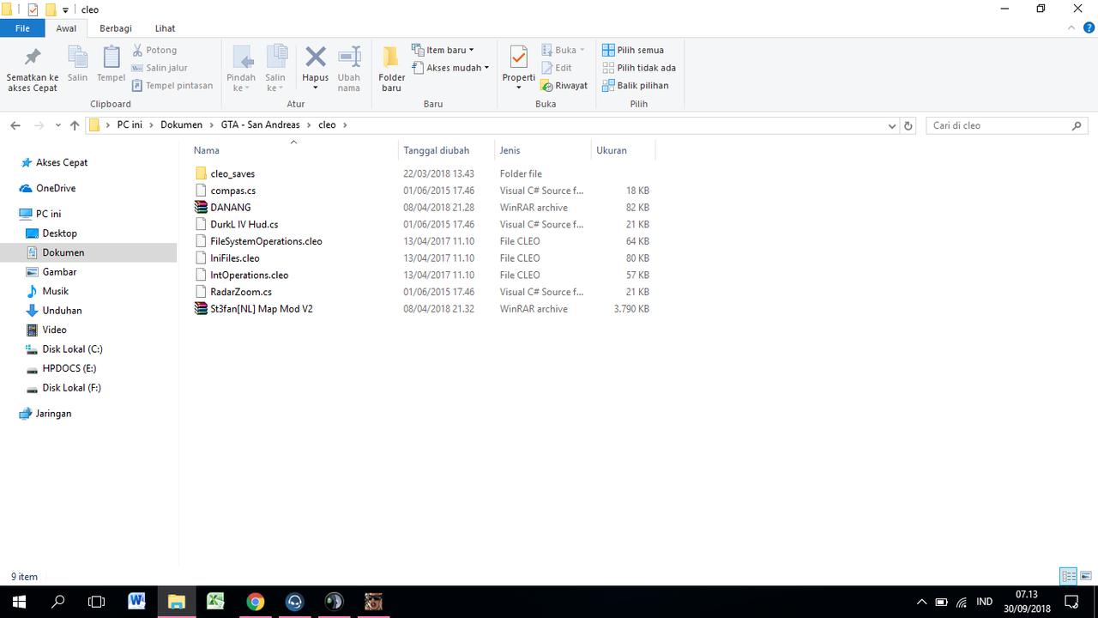The width and height of the screenshot is (1098, 618).
Task: Select the FileSystemOperations.cleo file
Action: point(266,241)
